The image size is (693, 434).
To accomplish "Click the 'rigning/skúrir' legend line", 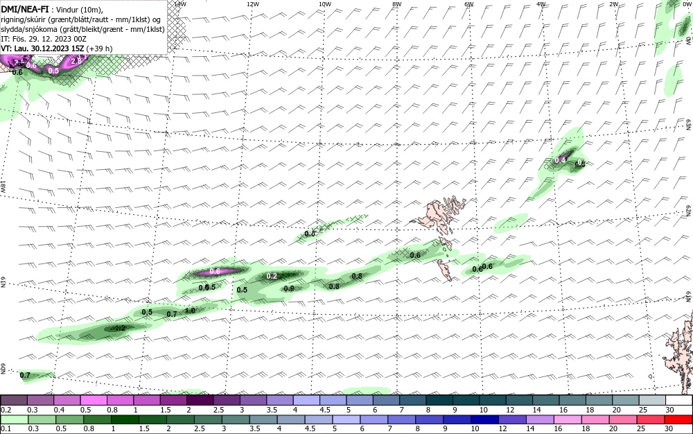I will [x=80, y=20].
